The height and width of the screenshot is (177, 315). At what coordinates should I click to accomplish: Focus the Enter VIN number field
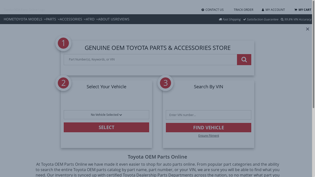click(208, 115)
